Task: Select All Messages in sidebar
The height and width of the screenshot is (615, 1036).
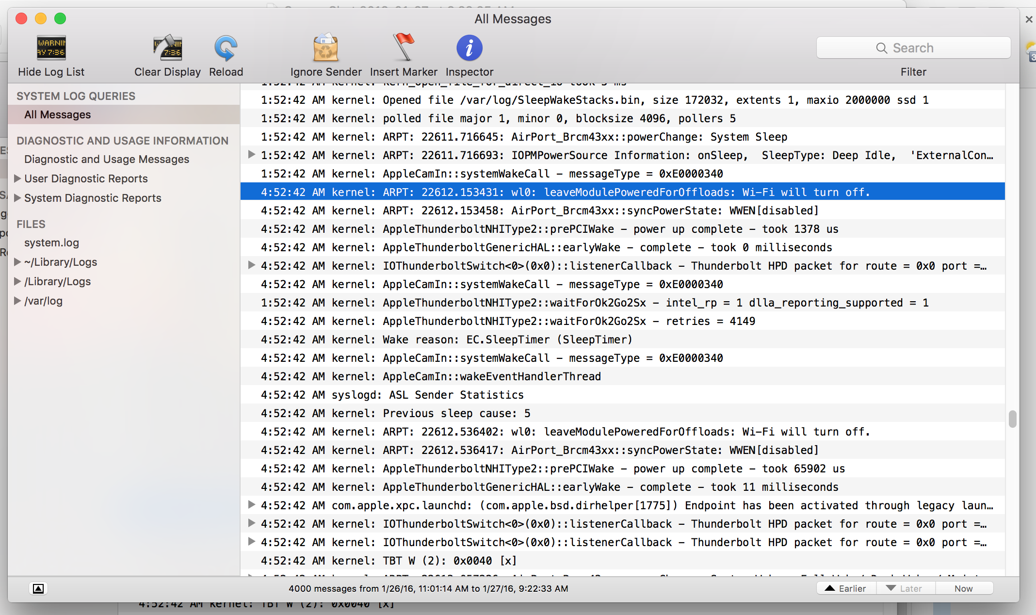Action: tap(57, 115)
